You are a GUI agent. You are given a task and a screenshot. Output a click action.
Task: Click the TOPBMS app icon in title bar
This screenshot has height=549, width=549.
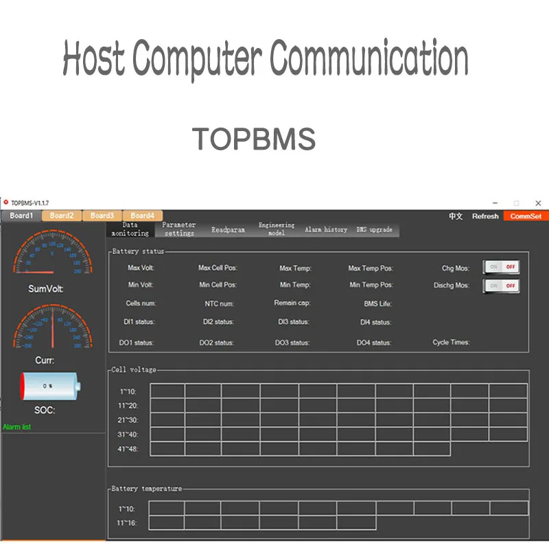coord(5,202)
